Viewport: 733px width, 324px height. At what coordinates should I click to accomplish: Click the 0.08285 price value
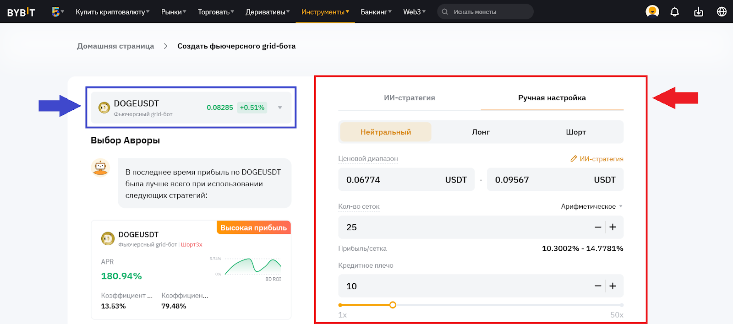(x=220, y=108)
